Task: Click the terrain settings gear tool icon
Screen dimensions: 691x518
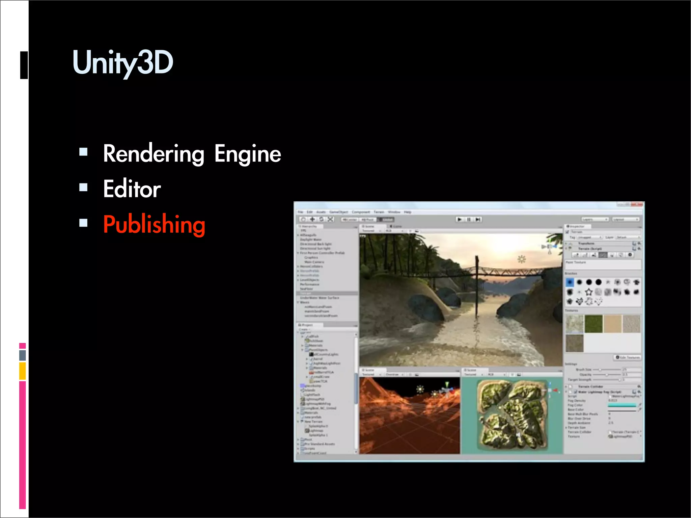Action: coord(630,255)
